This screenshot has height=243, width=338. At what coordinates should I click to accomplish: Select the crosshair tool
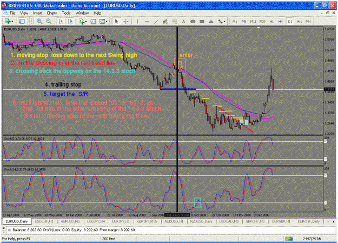coord(126,21)
